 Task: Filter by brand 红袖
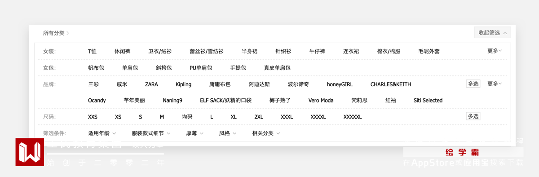391,100
